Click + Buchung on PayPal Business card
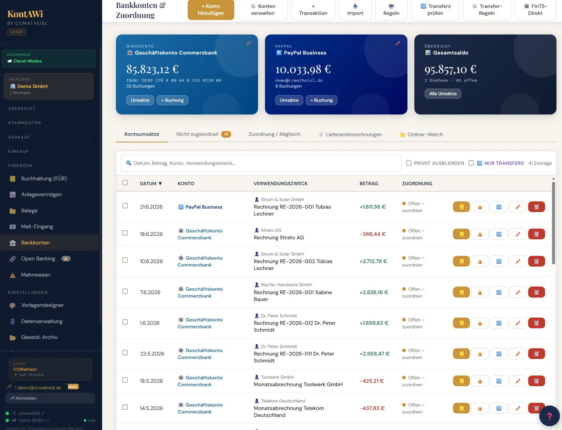562x430 pixels. tap(322, 100)
